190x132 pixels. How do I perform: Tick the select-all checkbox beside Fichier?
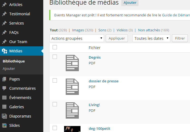point(55,47)
